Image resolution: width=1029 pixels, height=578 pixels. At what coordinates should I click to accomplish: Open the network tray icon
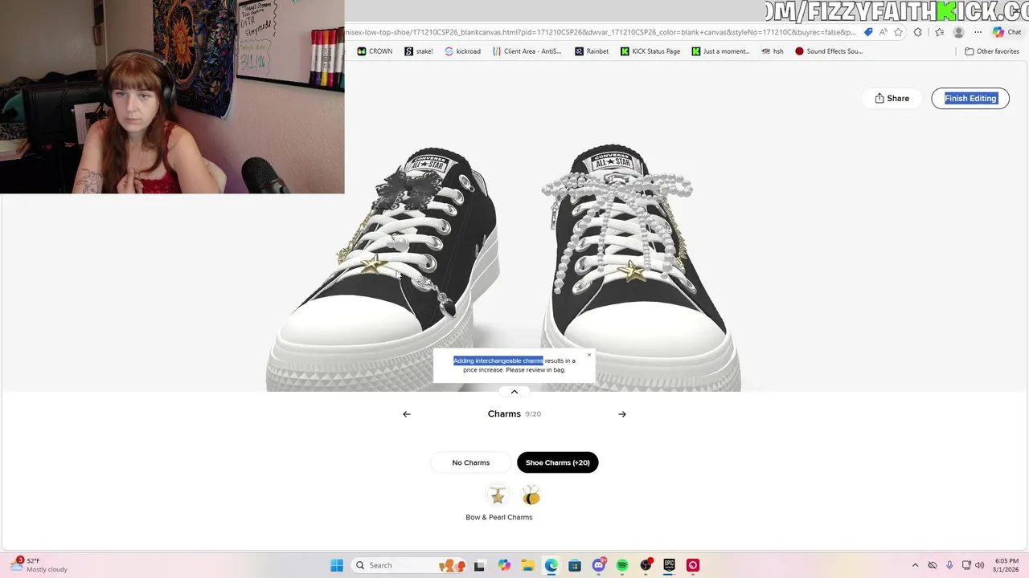tap(966, 565)
